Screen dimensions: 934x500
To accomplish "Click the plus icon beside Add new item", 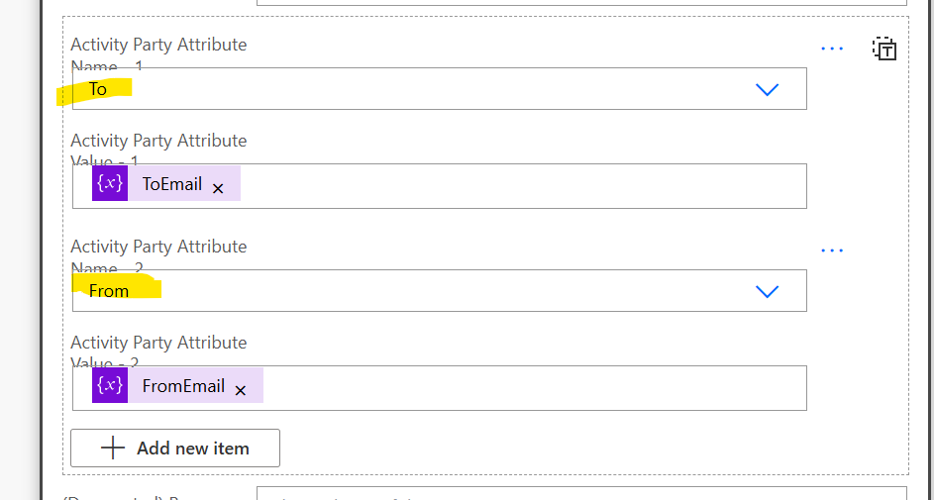I will (x=113, y=449).
